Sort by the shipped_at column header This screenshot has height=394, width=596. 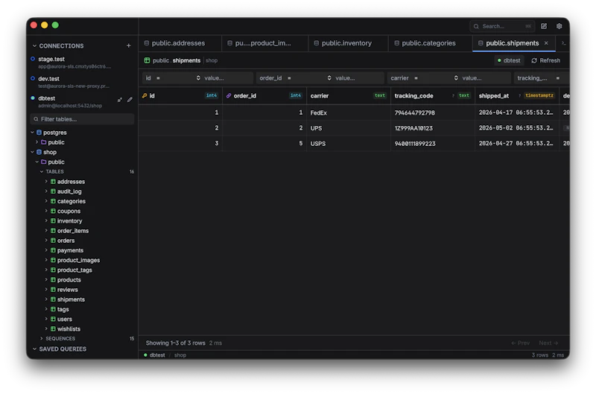point(517,96)
